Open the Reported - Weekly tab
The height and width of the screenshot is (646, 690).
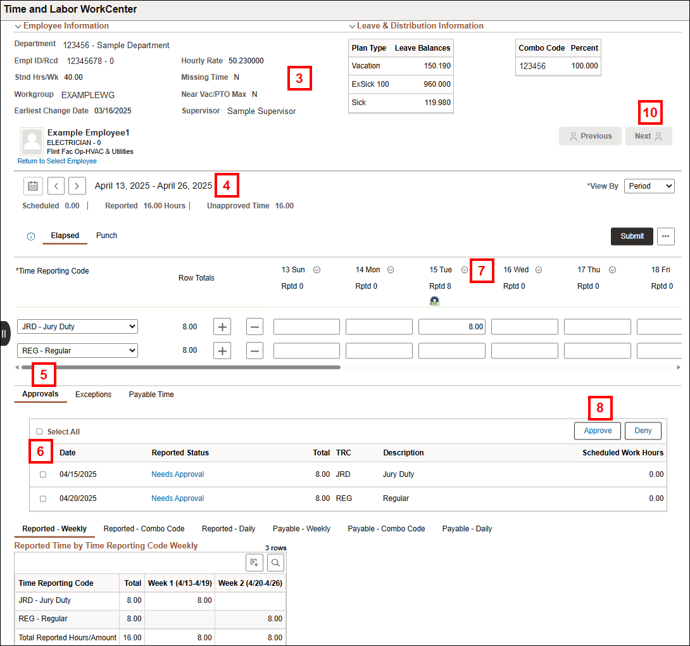pyautogui.click(x=54, y=529)
